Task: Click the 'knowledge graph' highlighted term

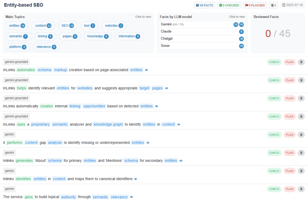Action: point(108,124)
